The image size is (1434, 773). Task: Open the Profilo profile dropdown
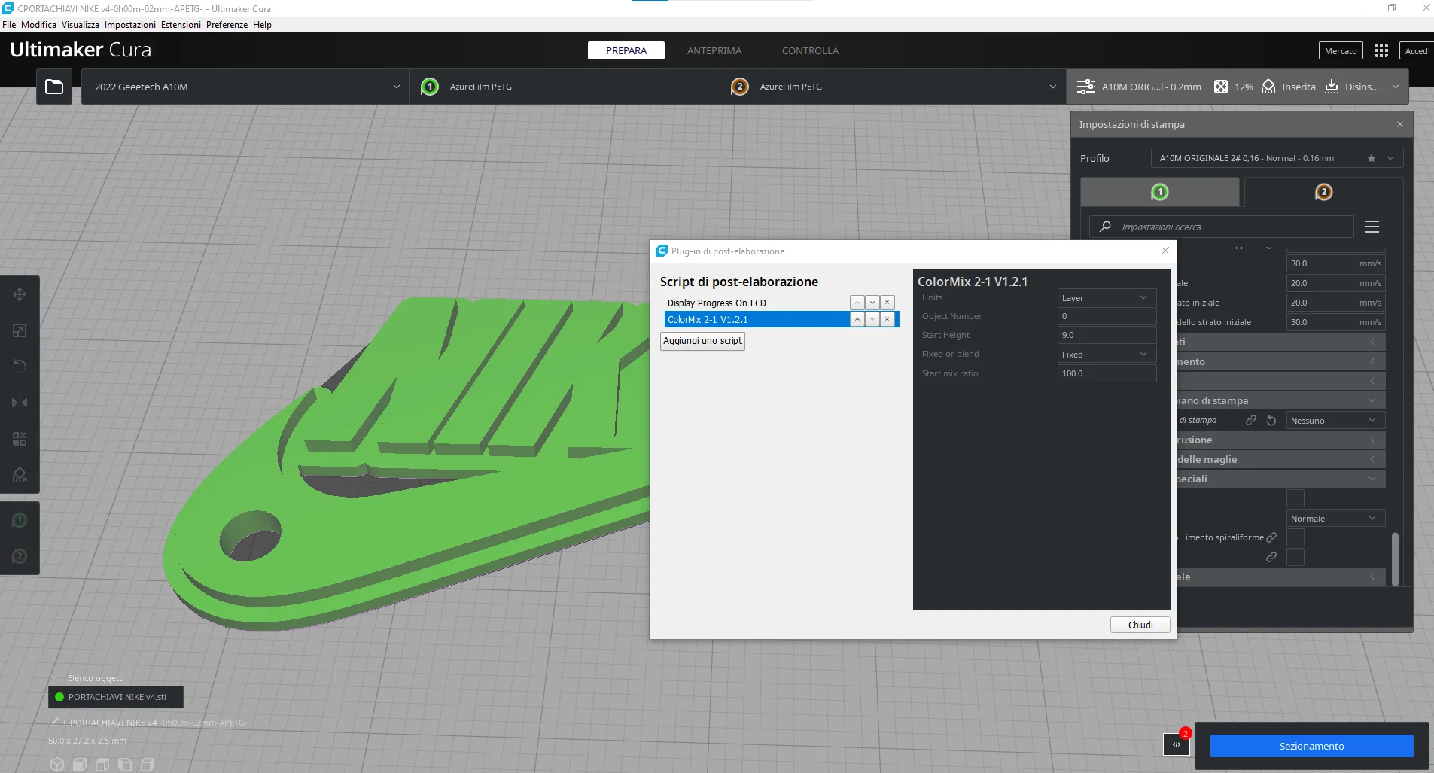[1277, 158]
